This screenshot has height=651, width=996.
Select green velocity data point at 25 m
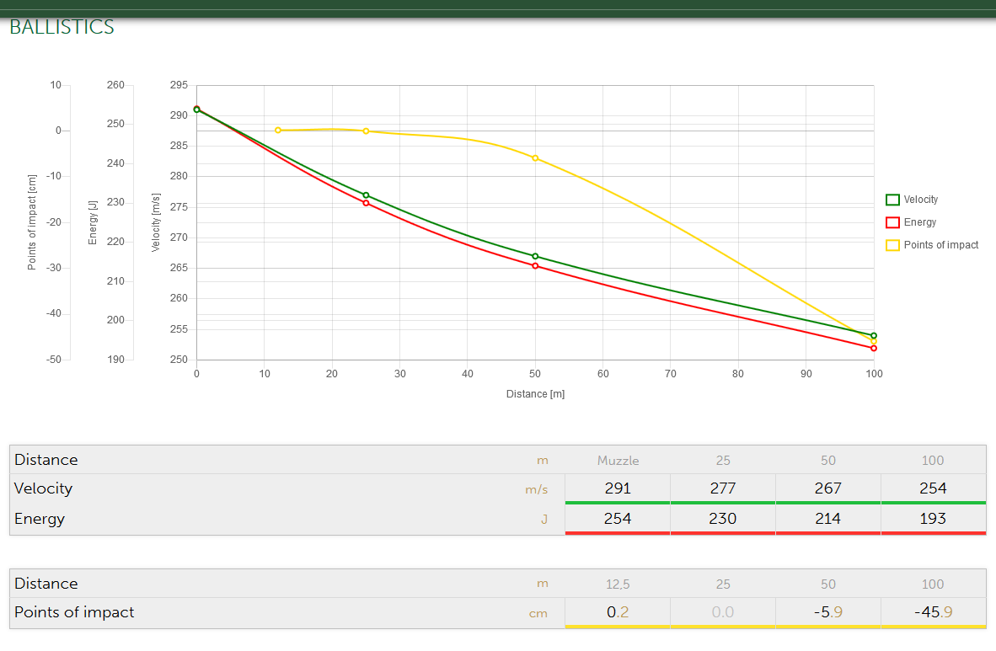[x=366, y=195]
